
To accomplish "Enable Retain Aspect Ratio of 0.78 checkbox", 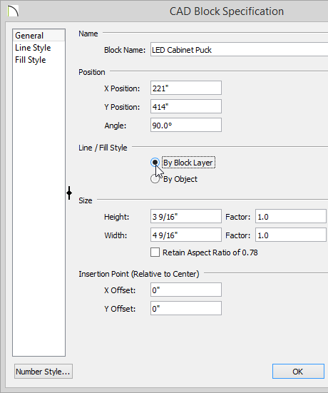I will coord(155,252).
